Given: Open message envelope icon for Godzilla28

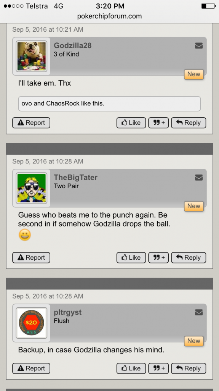Looking at the screenshot, I should coord(198,46).
